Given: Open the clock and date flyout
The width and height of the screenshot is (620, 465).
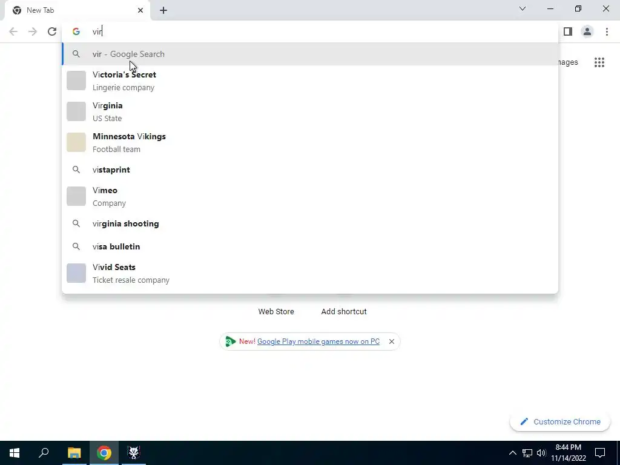Looking at the screenshot, I should click(x=568, y=453).
